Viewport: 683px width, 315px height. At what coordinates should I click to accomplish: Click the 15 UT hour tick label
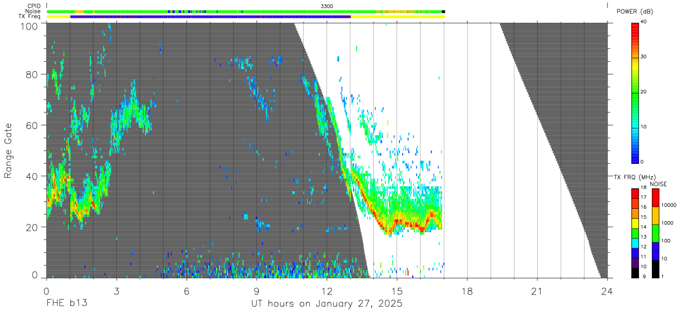pos(397,291)
